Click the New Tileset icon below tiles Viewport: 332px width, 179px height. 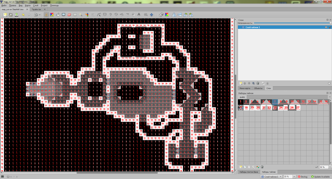(240, 167)
